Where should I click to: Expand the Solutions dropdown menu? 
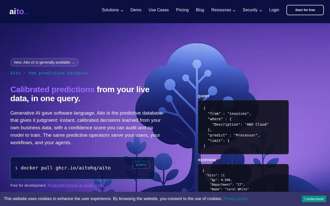[113, 10]
